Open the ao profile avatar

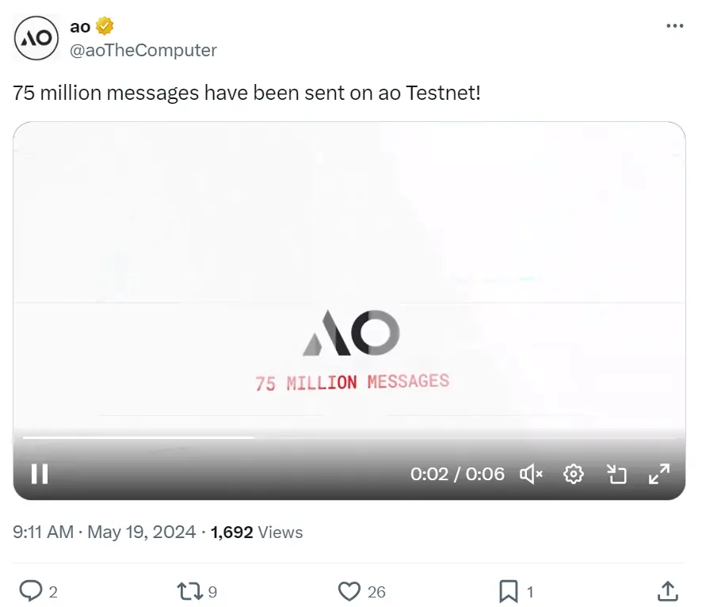(x=36, y=38)
